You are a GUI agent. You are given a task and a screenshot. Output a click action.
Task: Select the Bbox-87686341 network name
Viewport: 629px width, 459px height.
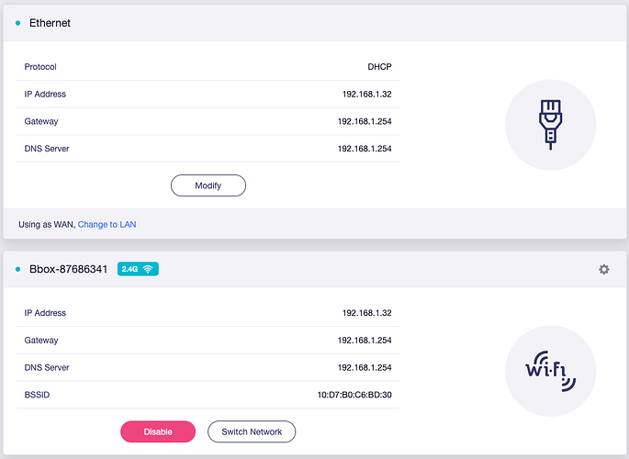[68, 269]
